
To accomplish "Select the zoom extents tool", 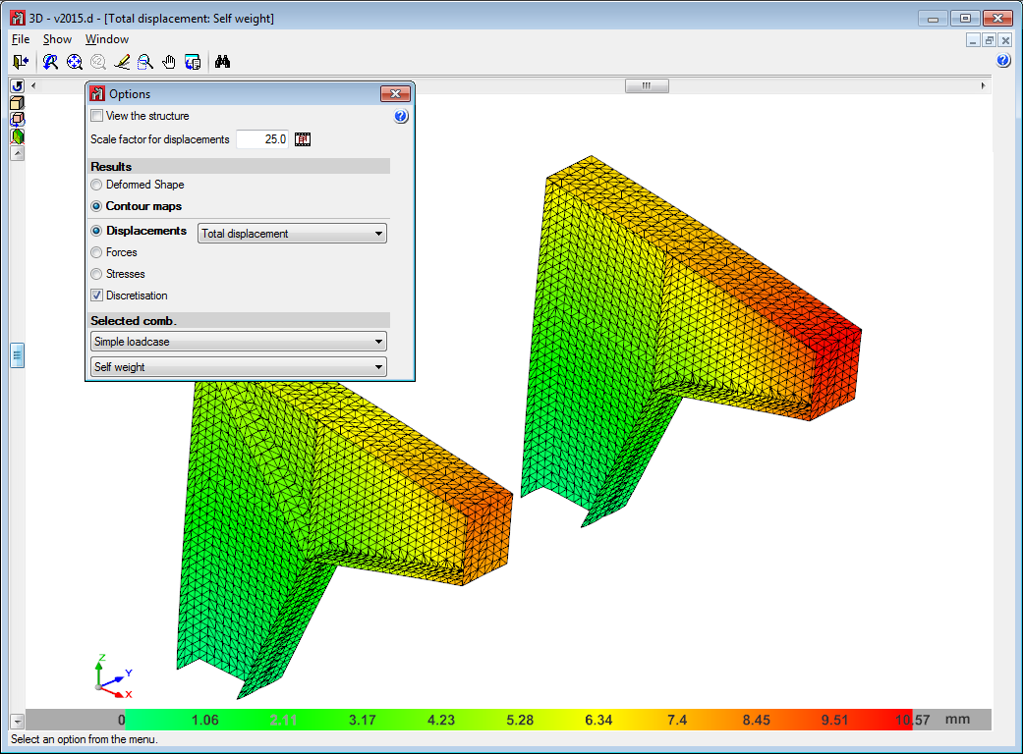I will [75, 62].
